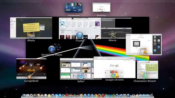This screenshot has height=98, width=175.
Task: Open the Dashboard space thumbnail
Action: [x=74, y=8]
